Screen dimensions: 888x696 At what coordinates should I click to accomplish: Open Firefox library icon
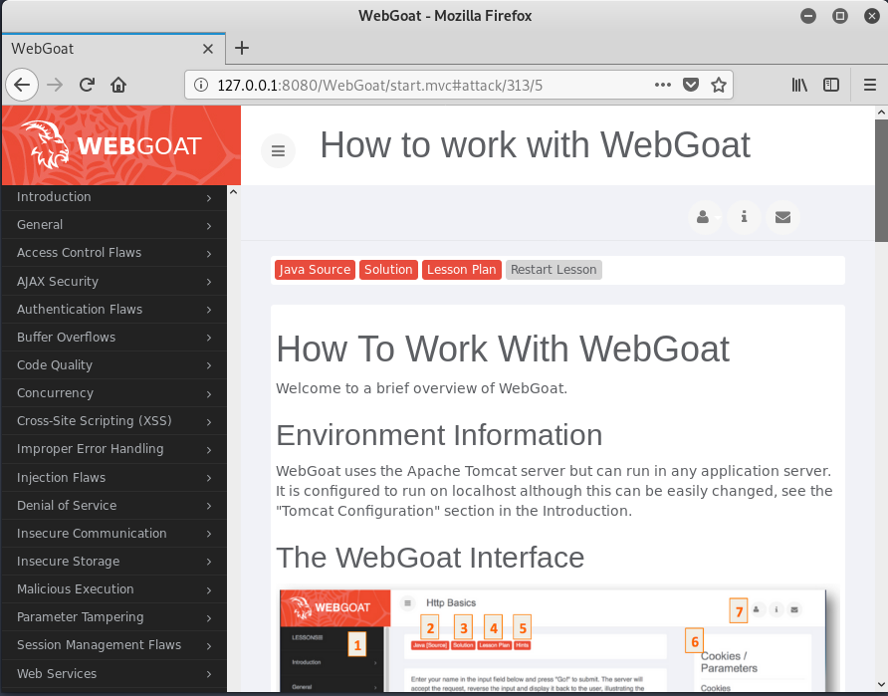coord(799,85)
